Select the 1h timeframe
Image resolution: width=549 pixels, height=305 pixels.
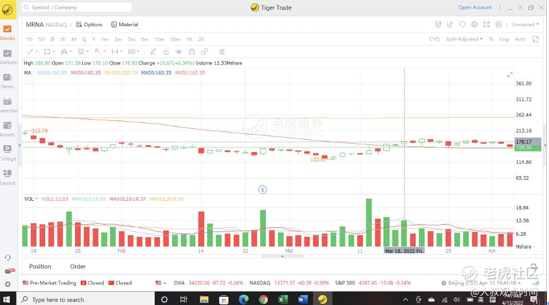click(189, 39)
